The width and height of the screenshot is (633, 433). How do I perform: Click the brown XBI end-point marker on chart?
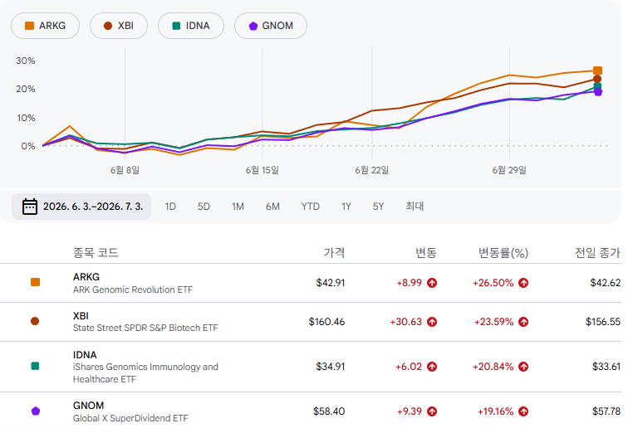pyautogui.click(x=597, y=79)
